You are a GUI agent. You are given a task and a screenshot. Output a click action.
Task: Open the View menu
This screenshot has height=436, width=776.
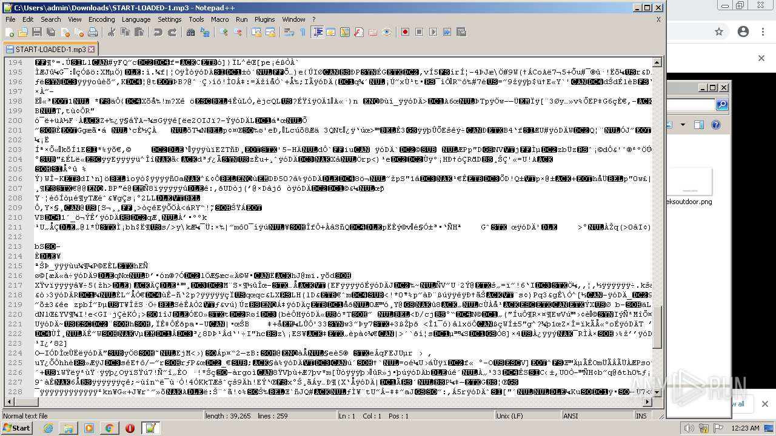pos(75,19)
